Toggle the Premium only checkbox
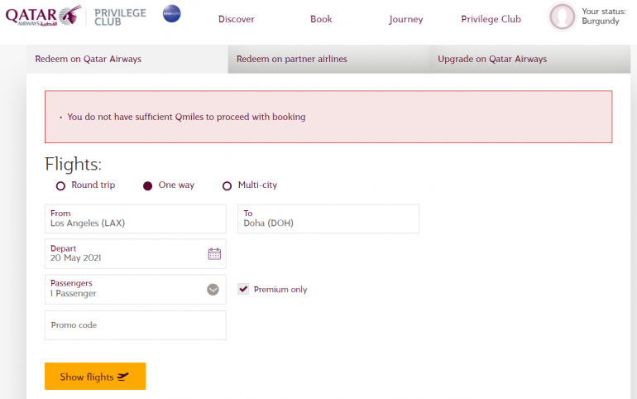The image size is (637, 399). [x=243, y=289]
